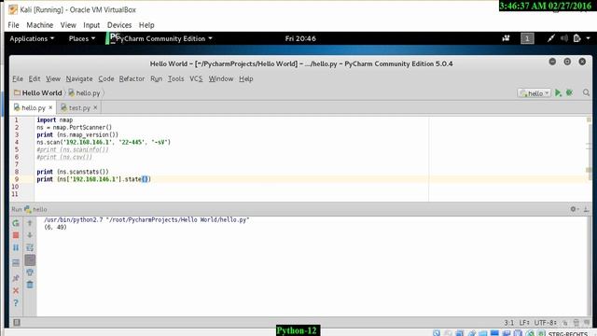The image size is (597, 336).
Task: Open Kali Places menu
Action: coord(82,38)
